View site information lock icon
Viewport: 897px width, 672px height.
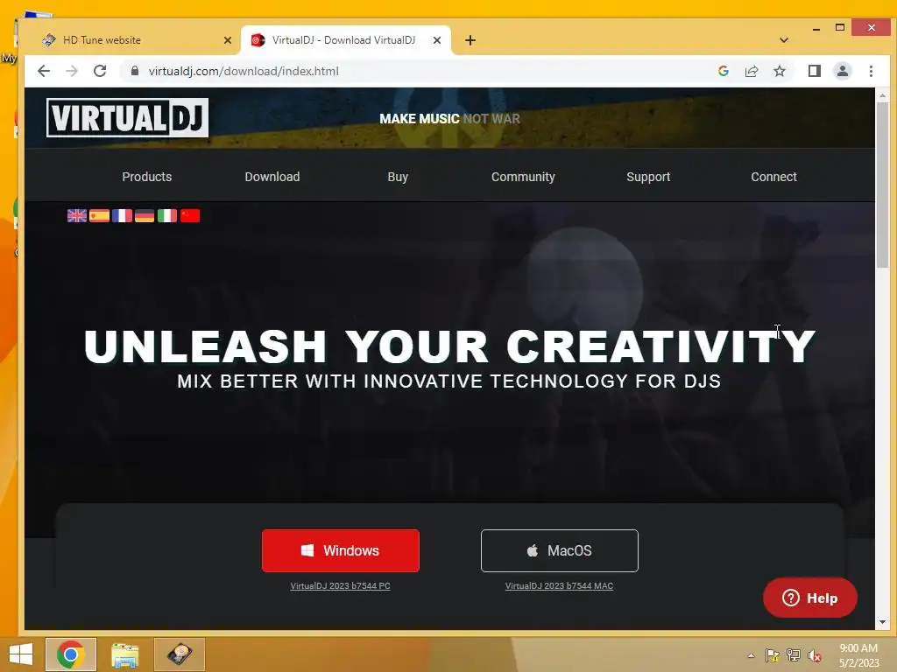(x=135, y=71)
